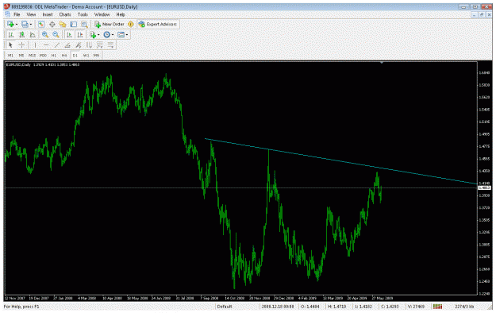496x313 pixels.
Task: Select the cyan descending trendline
Action: pos(340,161)
